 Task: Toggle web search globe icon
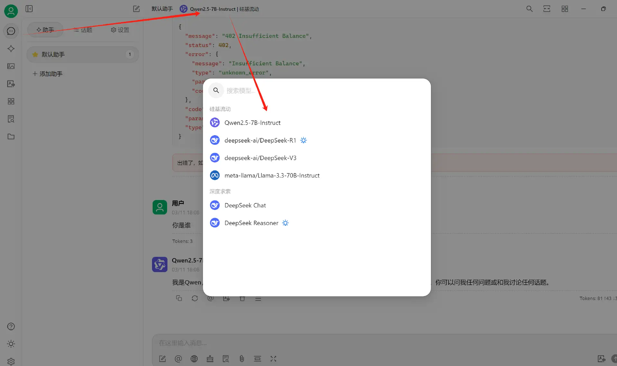194,359
